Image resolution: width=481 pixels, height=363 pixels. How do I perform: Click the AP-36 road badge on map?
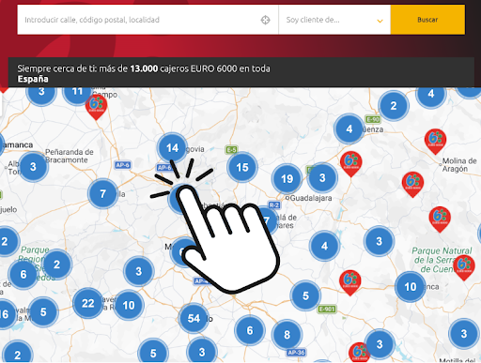296,353
